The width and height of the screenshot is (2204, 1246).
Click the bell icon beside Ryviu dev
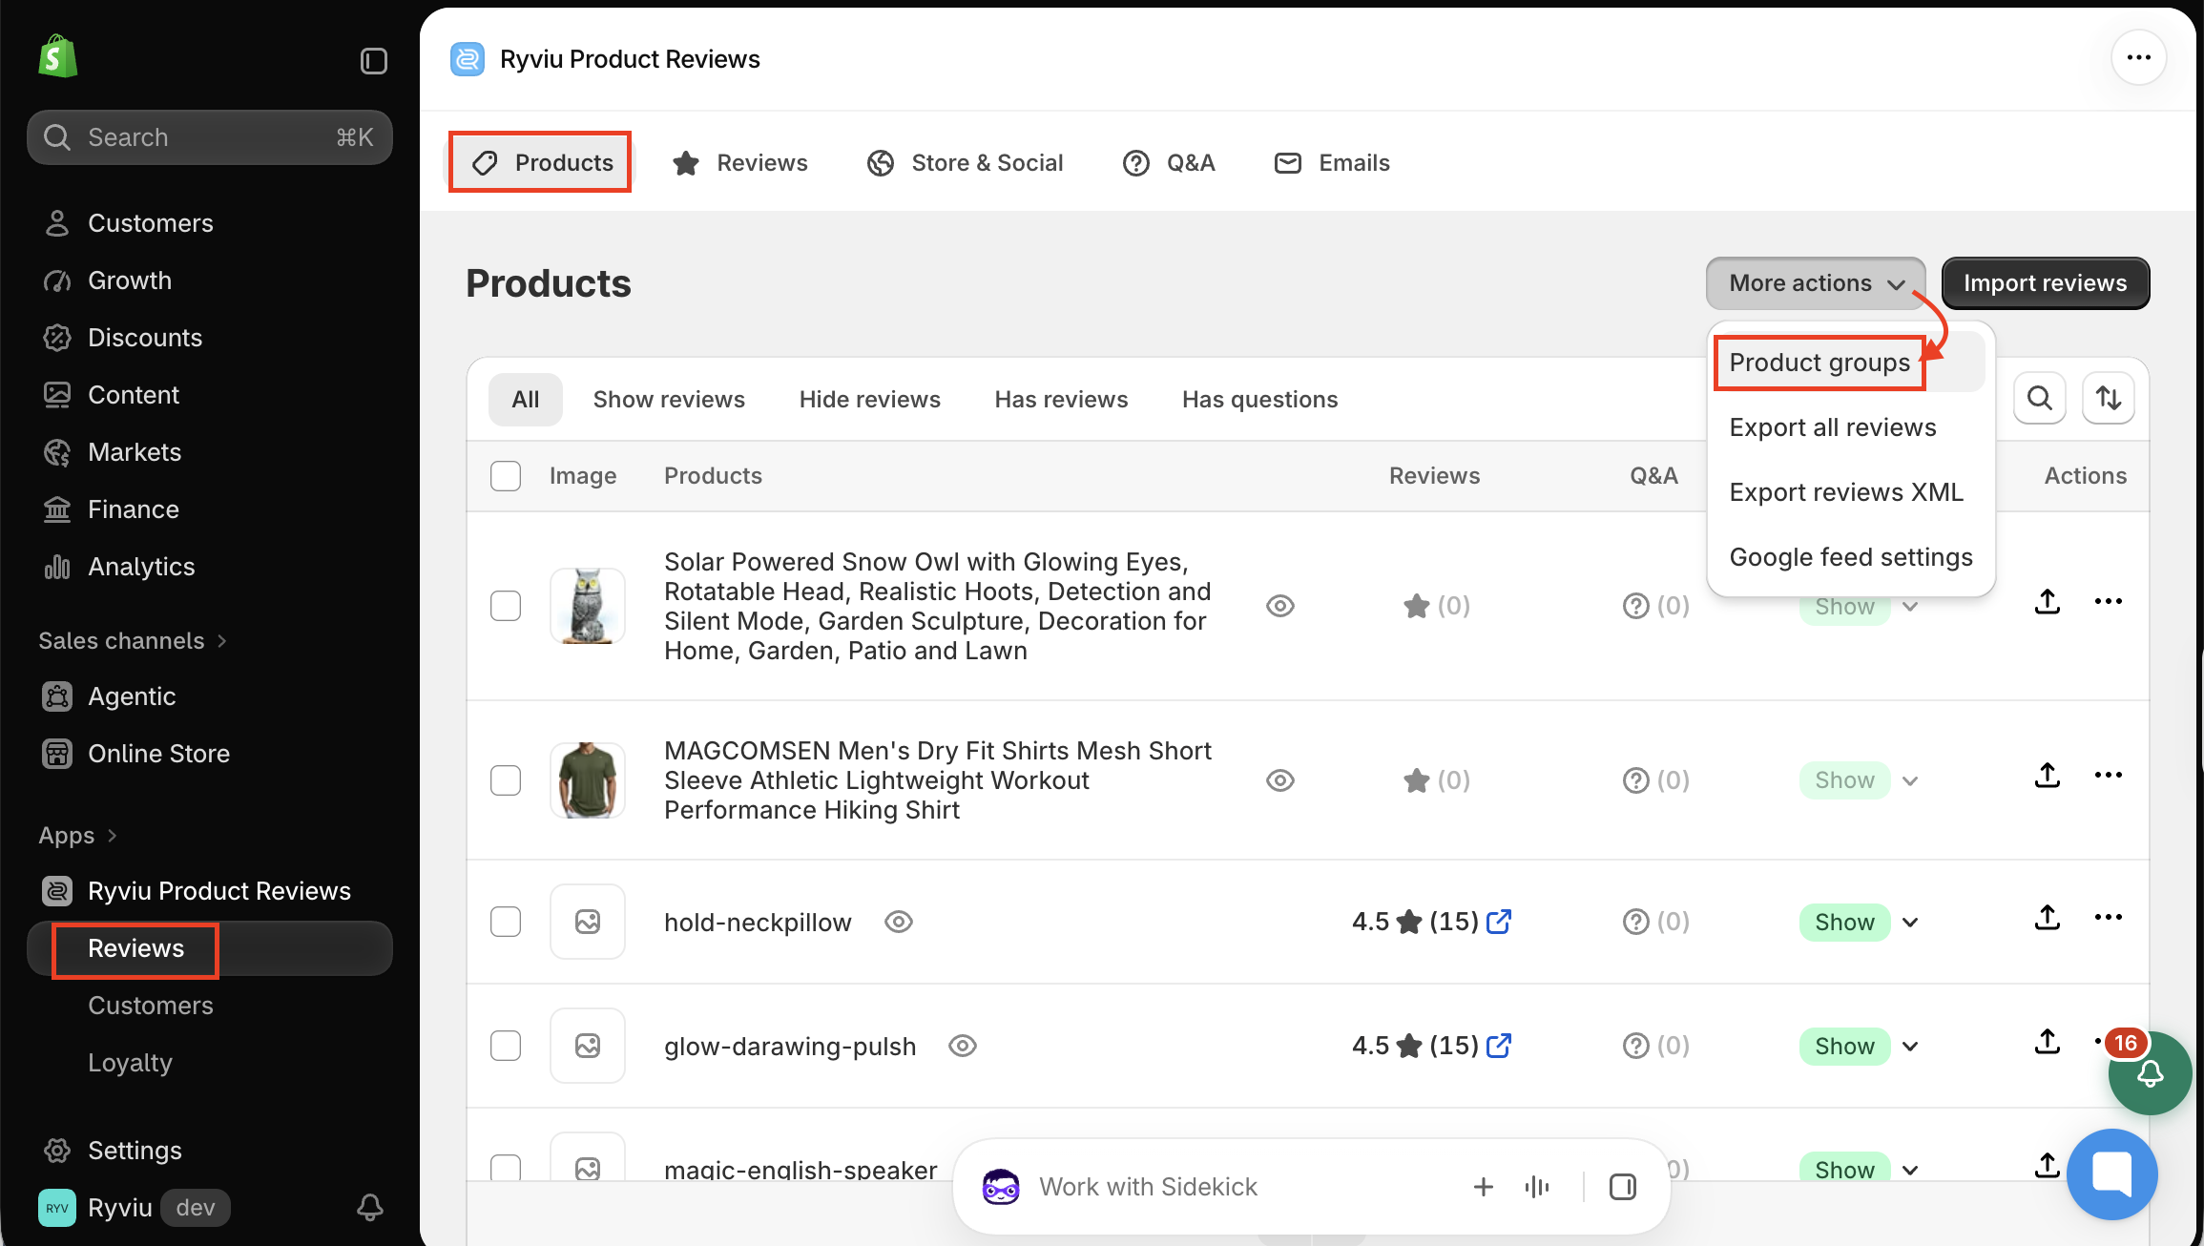point(370,1208)
